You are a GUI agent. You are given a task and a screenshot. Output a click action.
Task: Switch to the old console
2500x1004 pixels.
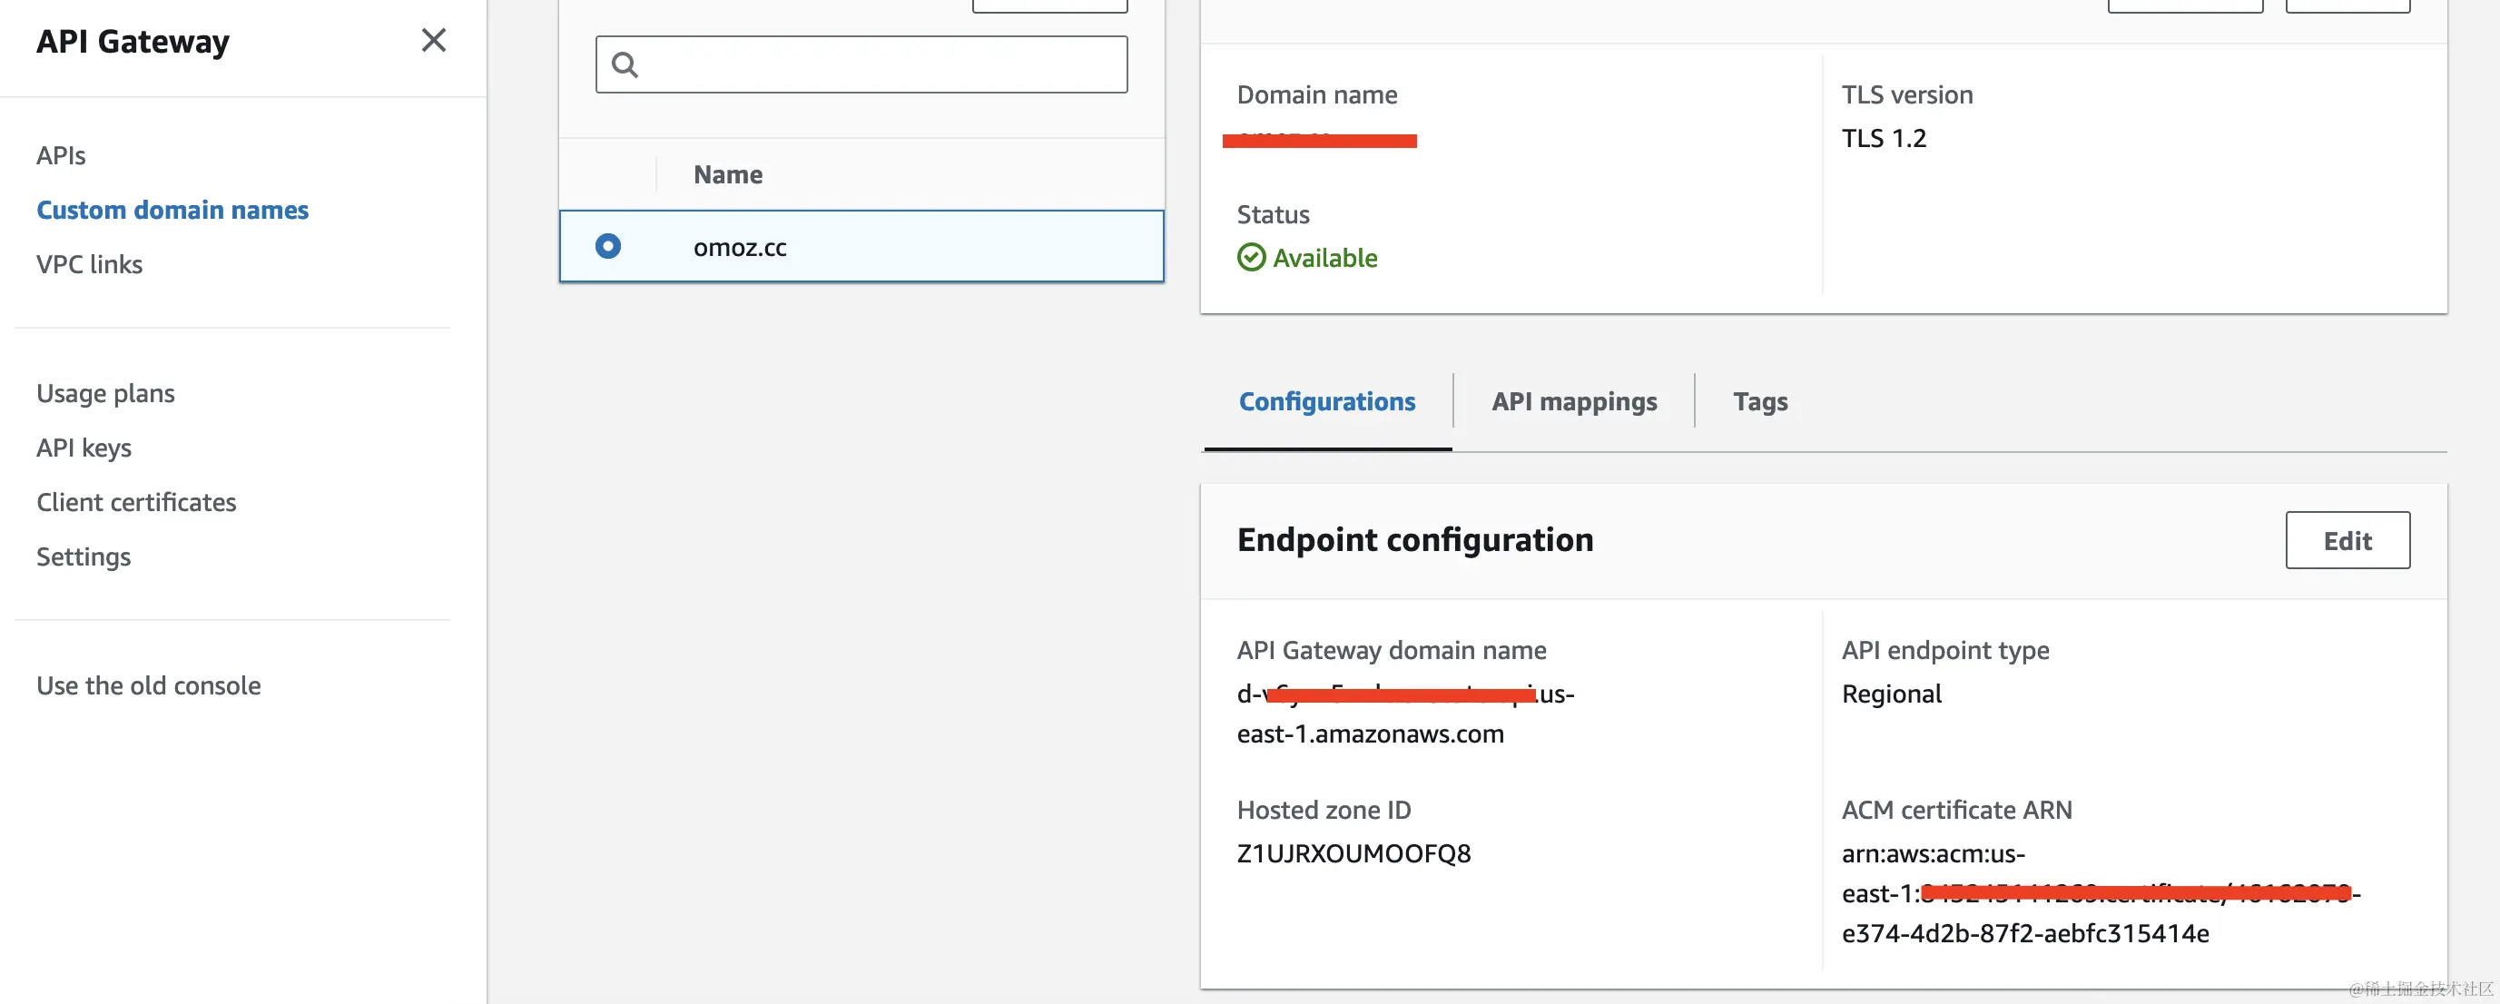click(149, 684)
